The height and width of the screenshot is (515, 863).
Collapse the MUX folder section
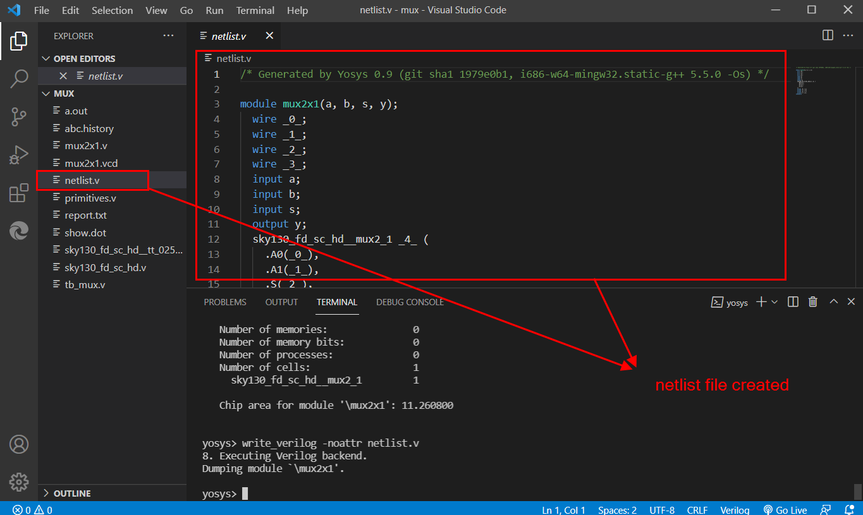112,94
